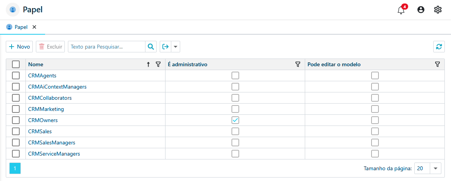Click CRMOwners checked É administrativo box
The image size is (451, 181).
[x=235, y=120]
